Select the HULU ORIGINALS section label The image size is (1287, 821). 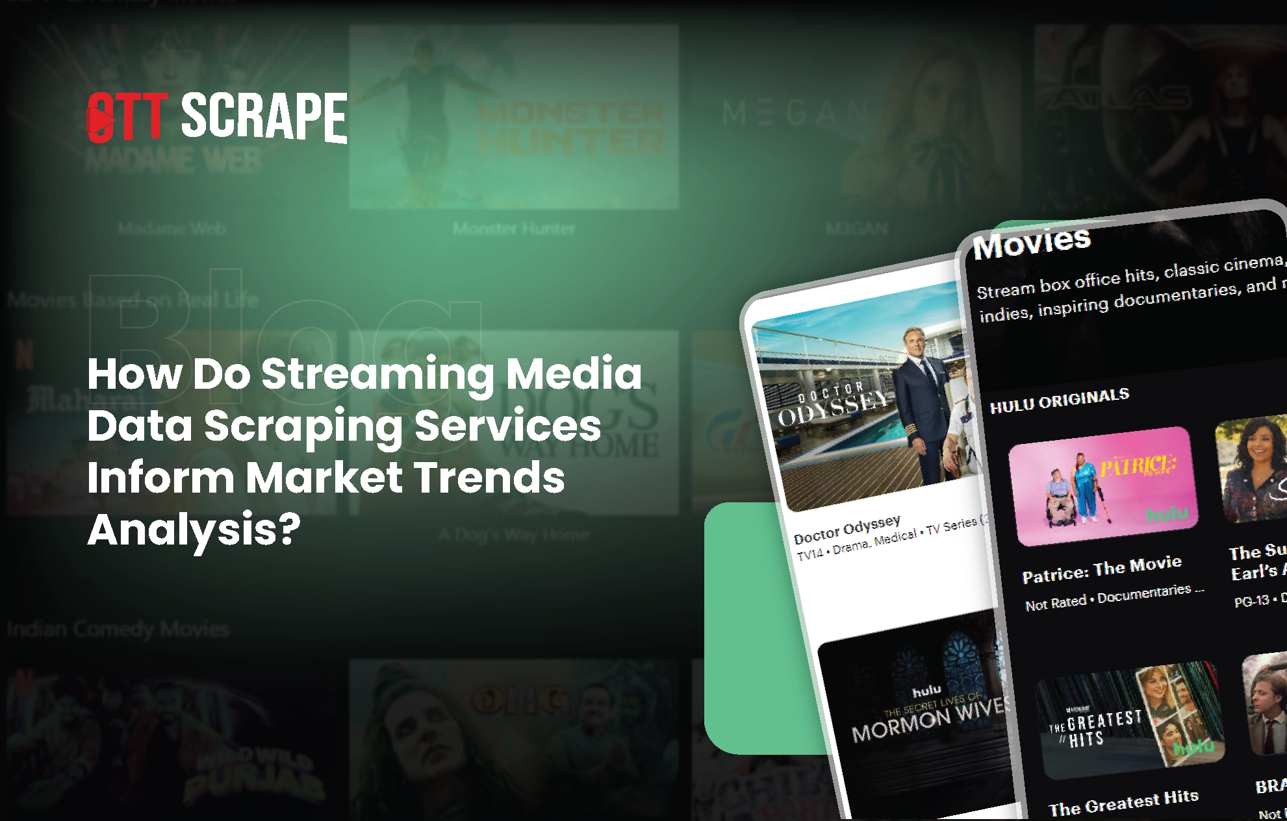[x=1059, y=400]
